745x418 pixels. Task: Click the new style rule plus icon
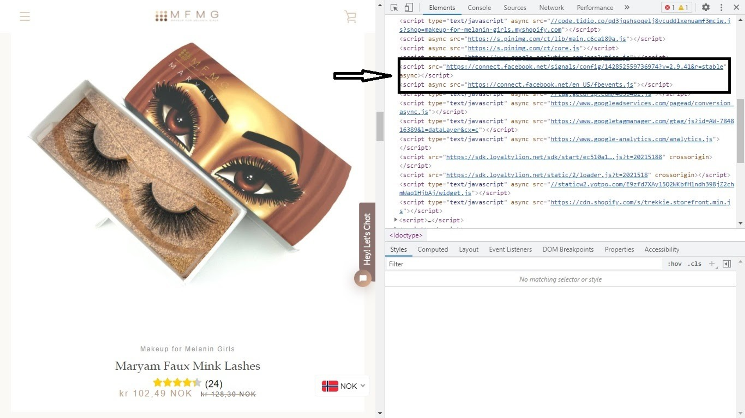point(712,264)
